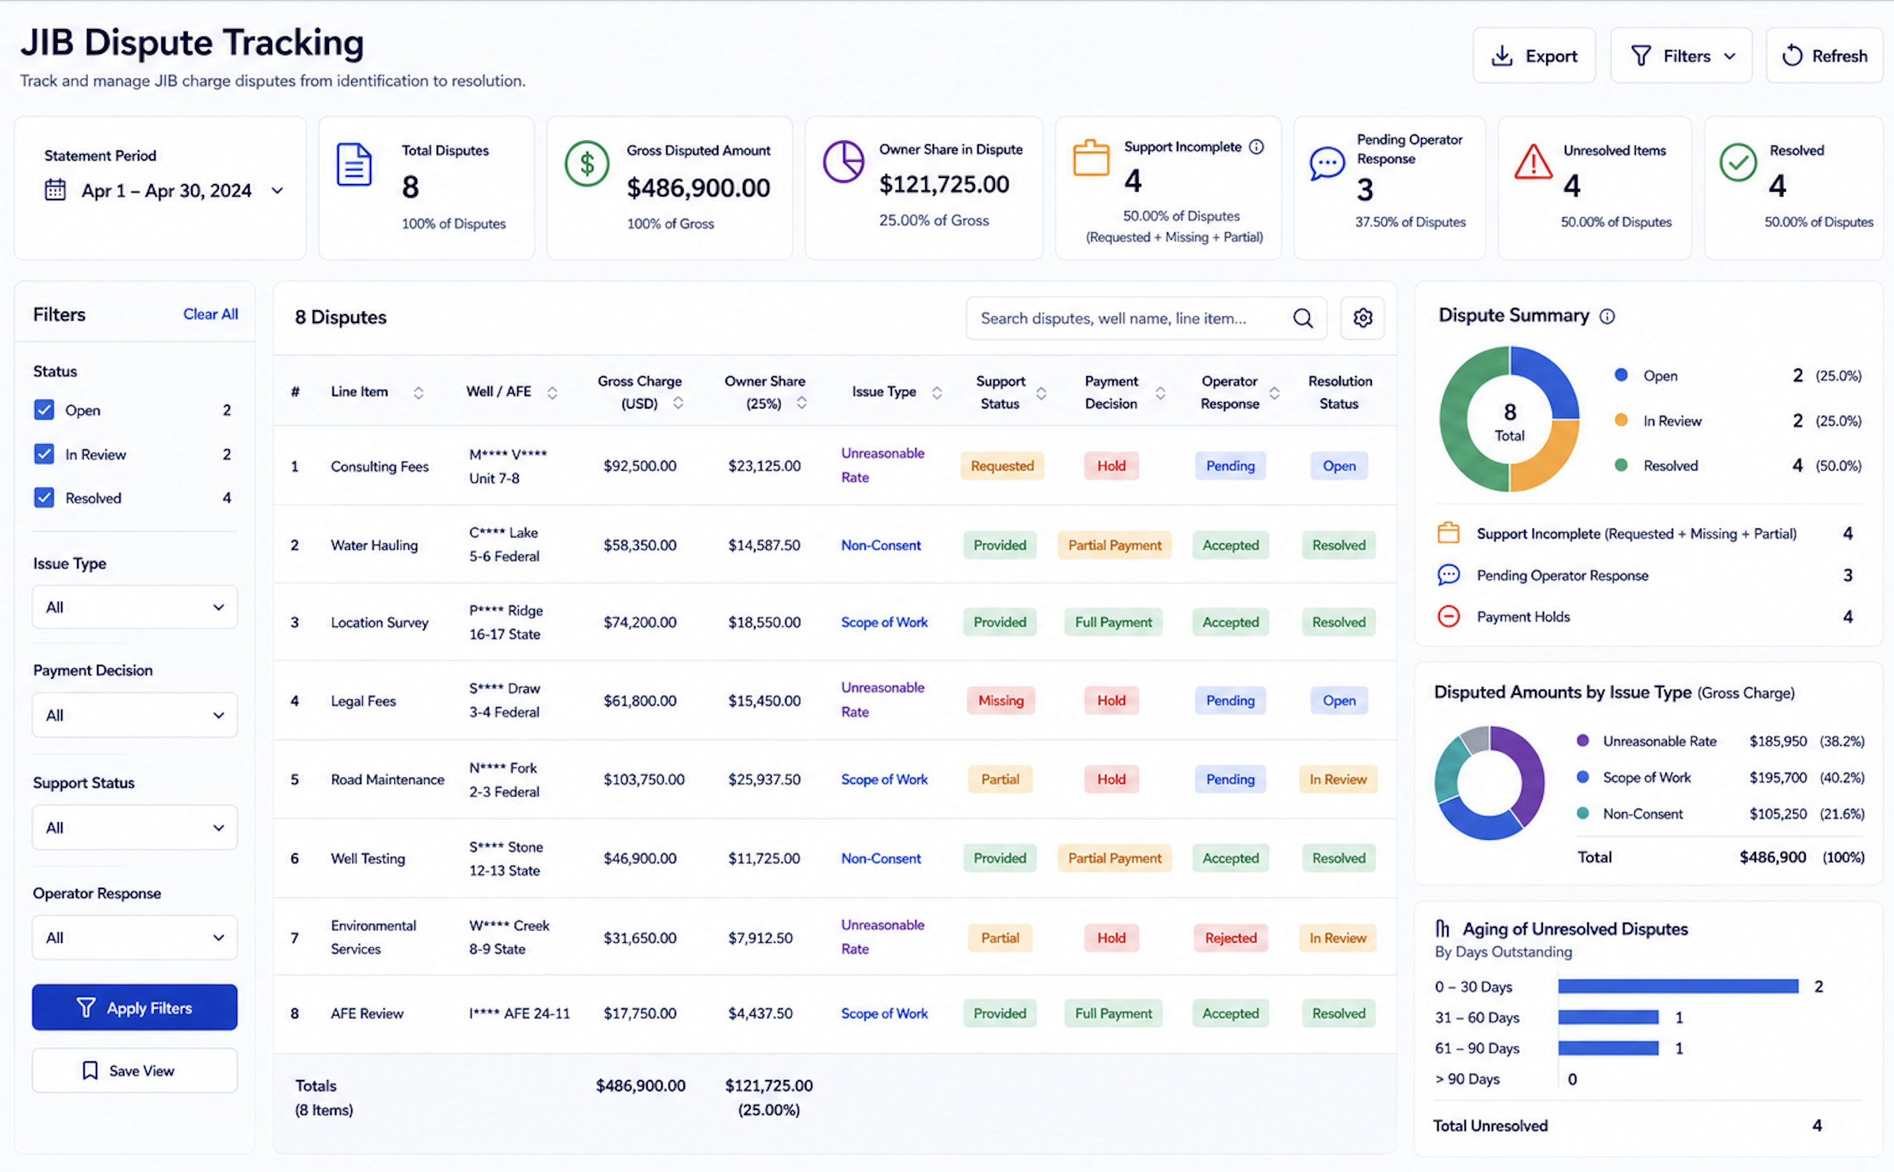The width and height of the screenshot is (1894, 1172).
Task: Click the table settings gear icon
Action: click(x=1362, y=318)
